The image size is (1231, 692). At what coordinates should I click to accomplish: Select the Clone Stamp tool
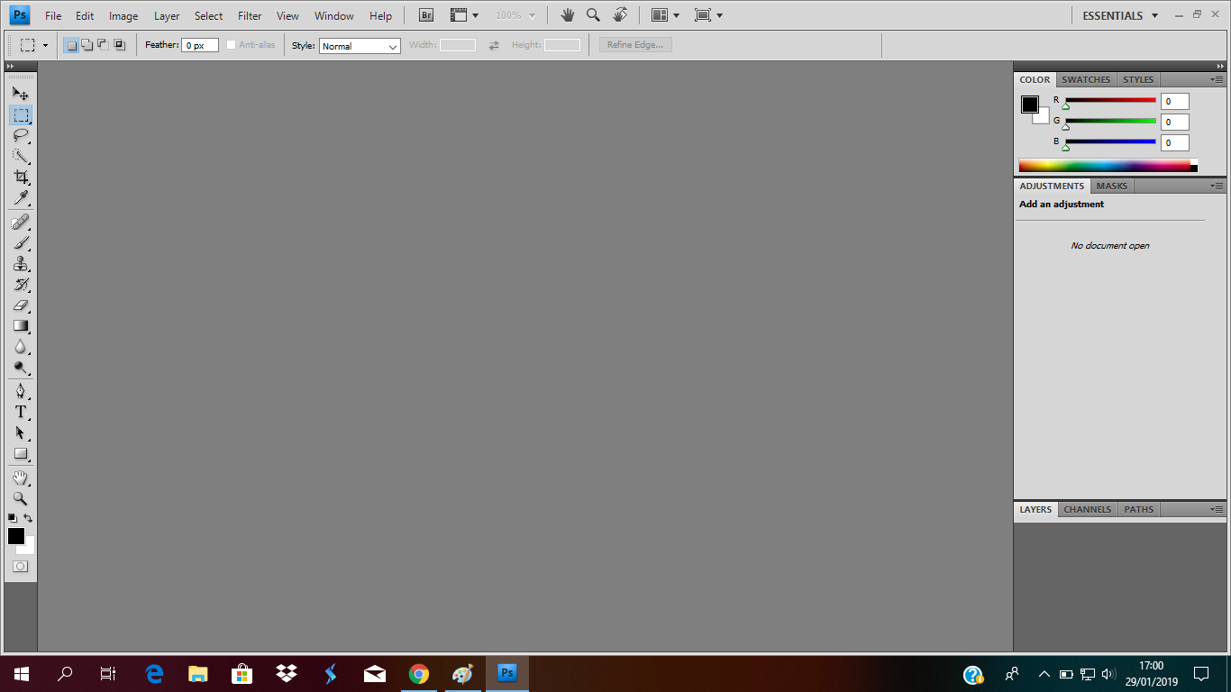point(21,264)
